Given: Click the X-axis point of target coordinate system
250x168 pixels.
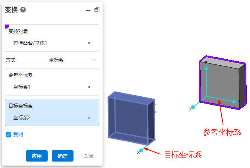Looking at the screenshot, I should tap(141, 150).
